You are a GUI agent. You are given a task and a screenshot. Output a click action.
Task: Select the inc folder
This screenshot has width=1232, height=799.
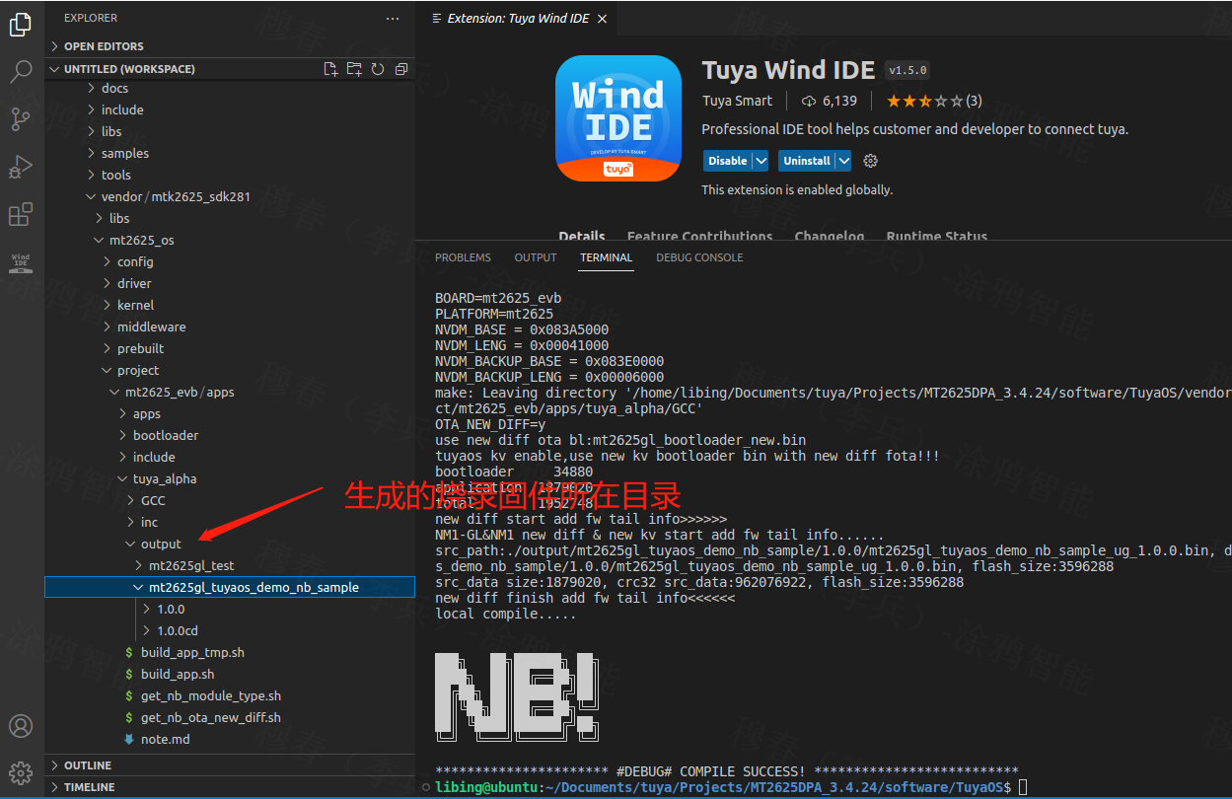[230, 522]
